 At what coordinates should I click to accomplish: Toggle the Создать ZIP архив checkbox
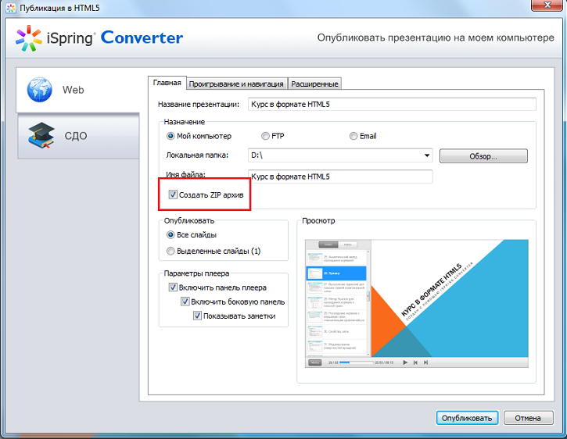(173, 195)
